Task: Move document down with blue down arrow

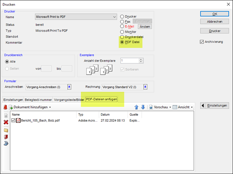Action: point(143,107)
